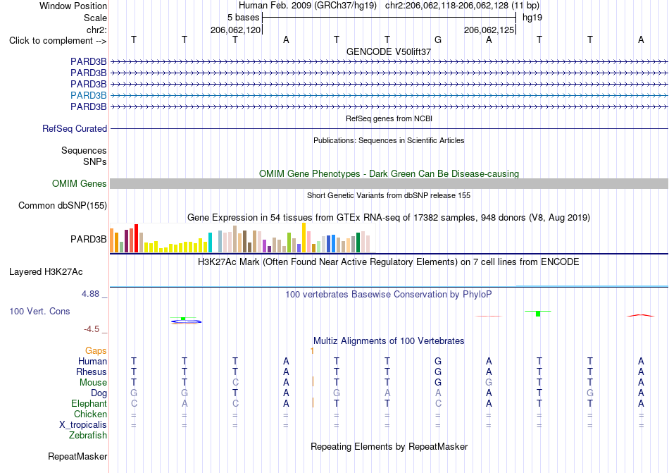Select the Elephant alignment row label
Viewport: 669px width, 473px height.
coord(89,403)
